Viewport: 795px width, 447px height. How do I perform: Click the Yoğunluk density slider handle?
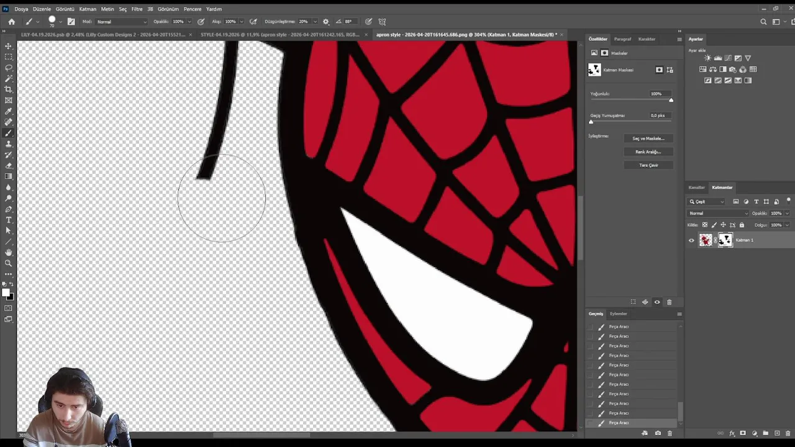tap(671, 100)
